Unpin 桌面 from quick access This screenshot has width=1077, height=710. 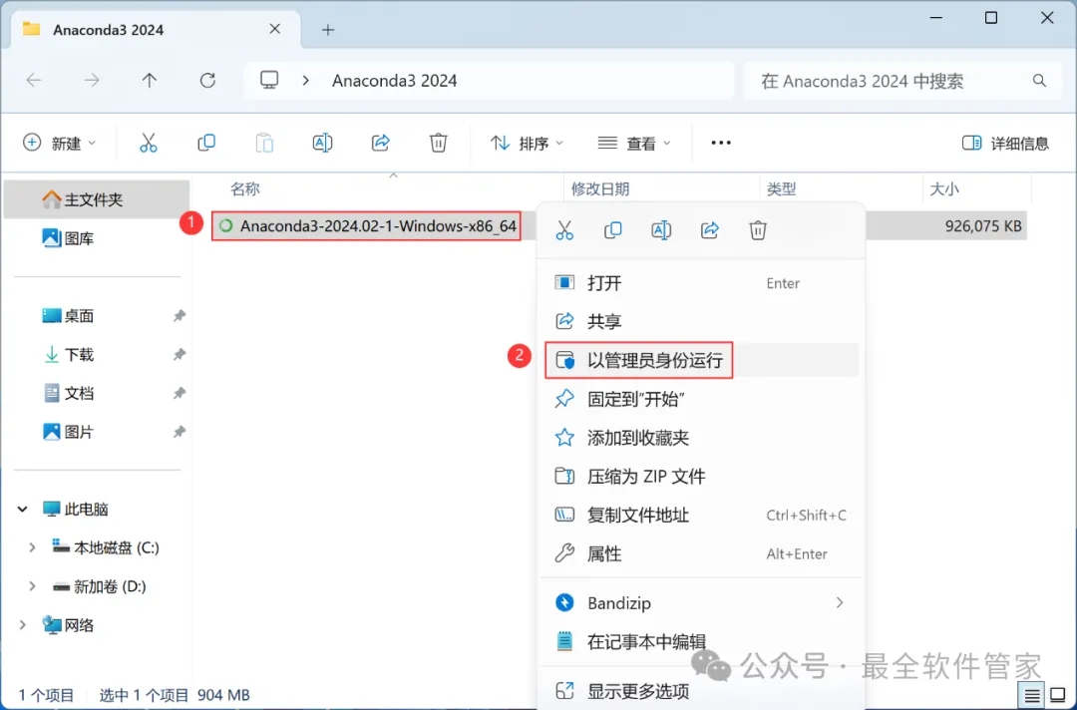179,316
